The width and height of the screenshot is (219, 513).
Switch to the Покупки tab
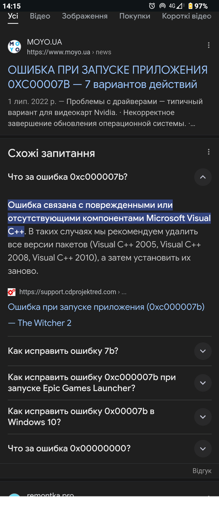pyautogui.click(x=135, y=16)
